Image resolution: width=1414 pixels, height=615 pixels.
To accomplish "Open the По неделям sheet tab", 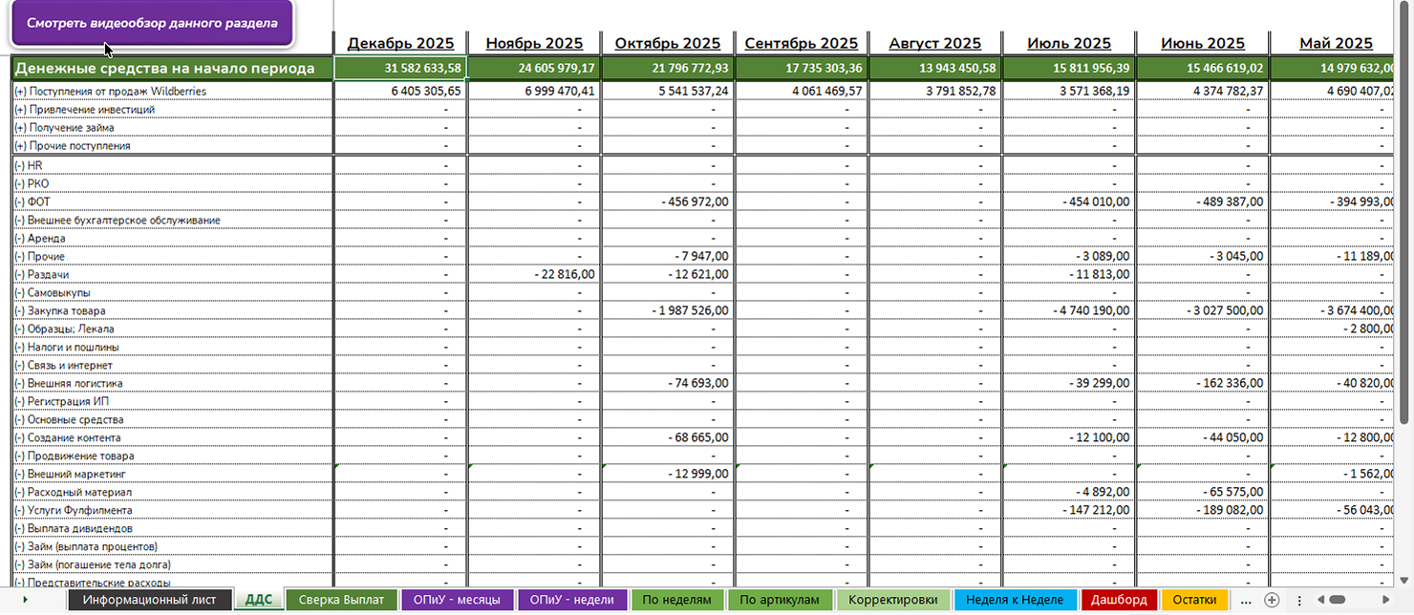I will pos(677,600).
